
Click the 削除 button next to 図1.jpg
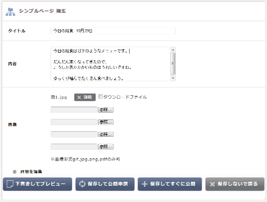(x=85, y=97)
